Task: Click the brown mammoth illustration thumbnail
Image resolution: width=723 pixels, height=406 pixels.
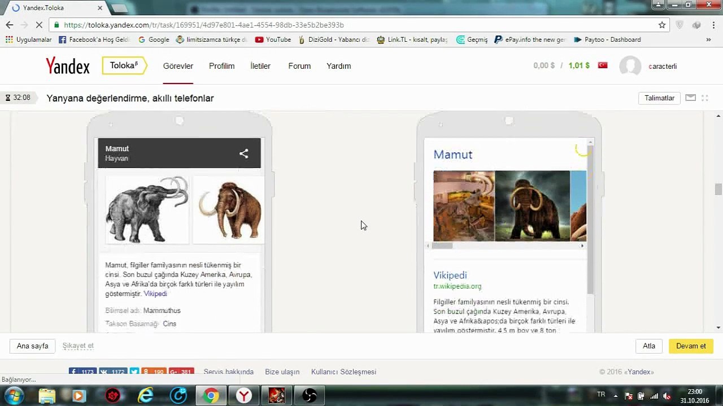Action: pyautogui.click(x=229, y=209)
